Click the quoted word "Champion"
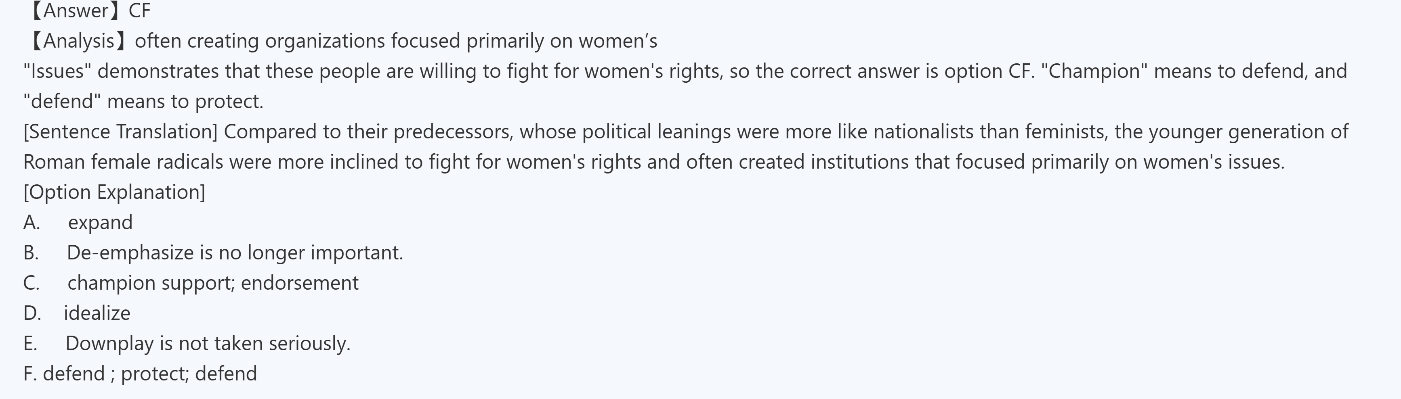 coord(1094,71)
